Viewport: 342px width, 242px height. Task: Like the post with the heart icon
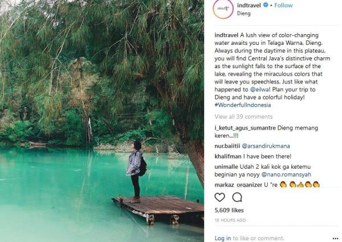(219, 197)
